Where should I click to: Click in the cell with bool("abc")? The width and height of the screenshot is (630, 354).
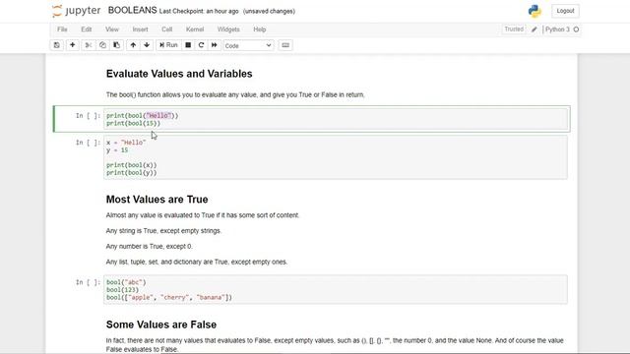click(336, 290)
